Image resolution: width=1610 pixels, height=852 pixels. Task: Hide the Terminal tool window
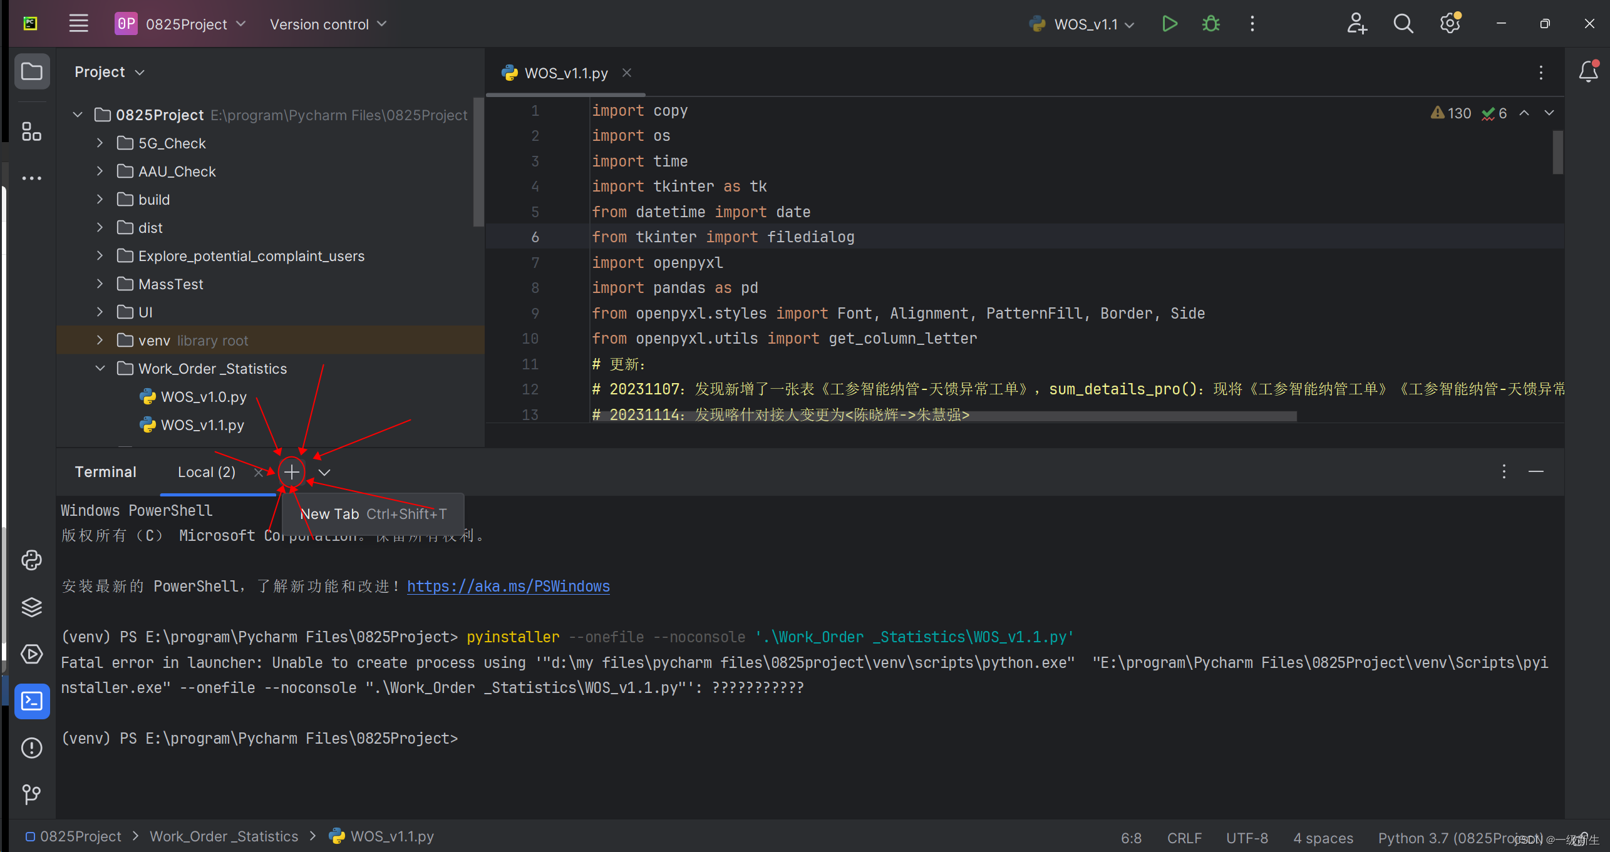point(1536,471)
